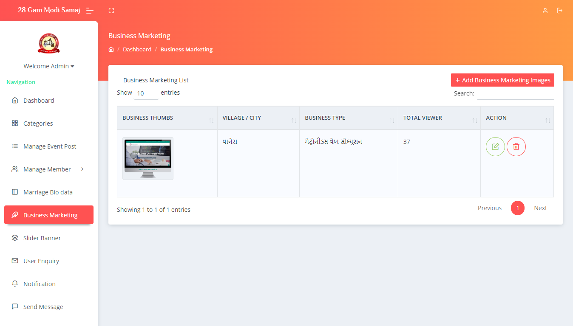Click the home icon in breadcrumb

[111, 50]
